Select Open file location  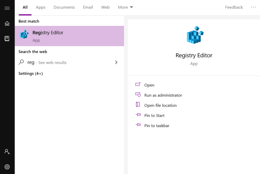click(x=160, y=105)
